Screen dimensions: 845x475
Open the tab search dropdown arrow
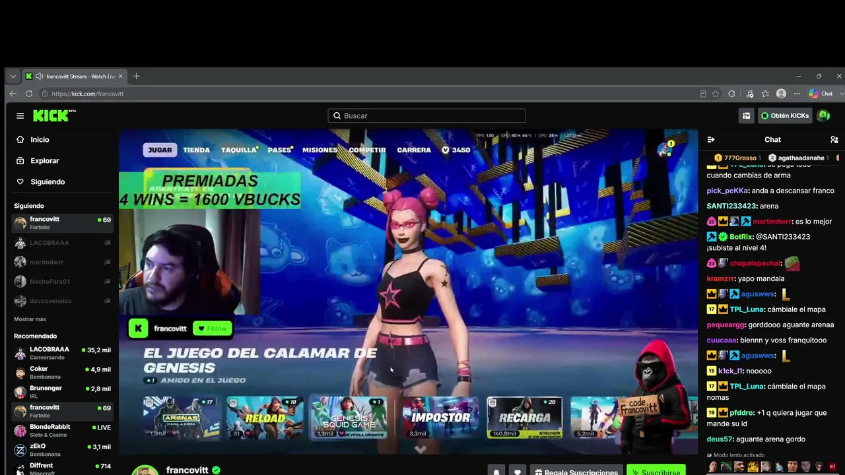pos(13,77)
